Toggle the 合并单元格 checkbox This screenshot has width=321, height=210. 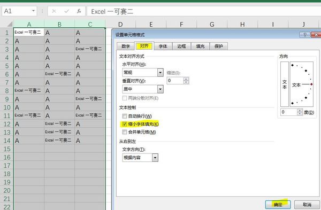click(125, 132)
